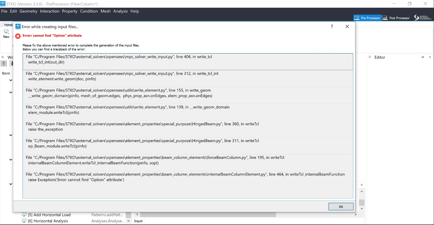Select the internalBeamColumnElement.py line 464 traceback entry

pyautogui.click(x=188, y=179)
